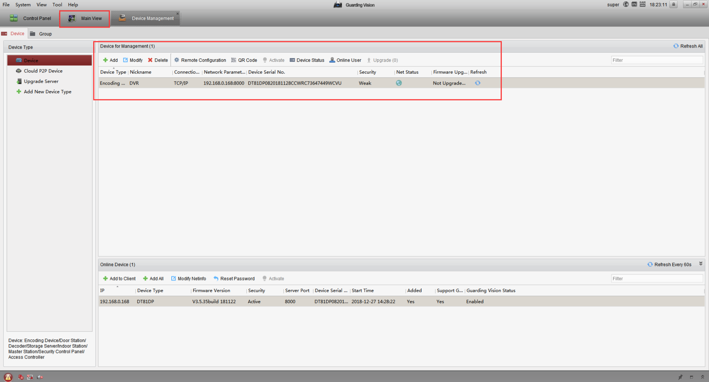The height and width of the screenshot is (382, 709).
Task: Close the Device Management tab
Action: click(177, 14)
